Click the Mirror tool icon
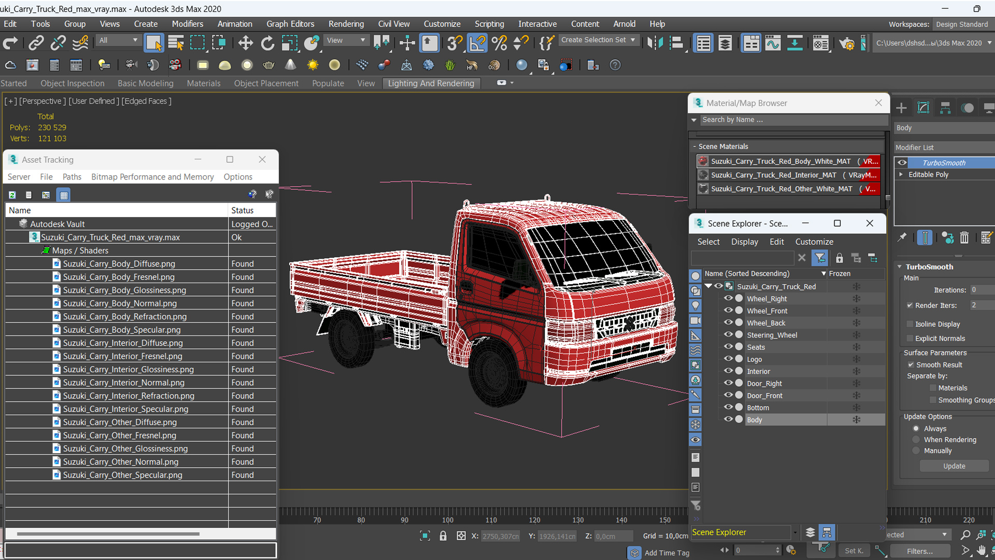The width and height of the screenshot is (995, 560). [655, 43]
